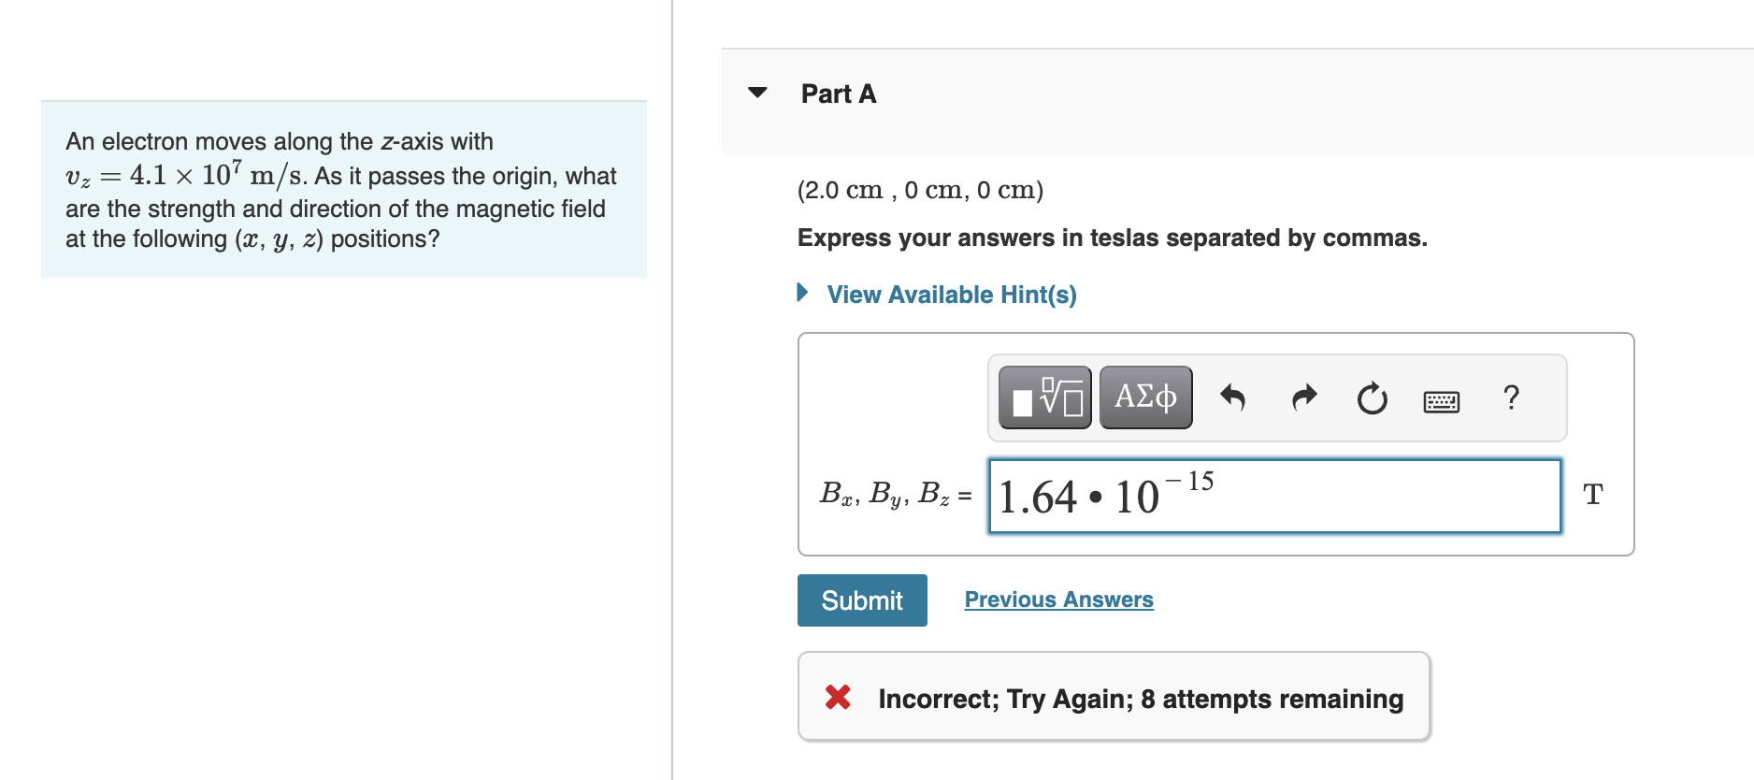The height and width of the screenshot is (780, 1754).
Task: Open the math templates palette
Action: click(x=1044, y=397)
